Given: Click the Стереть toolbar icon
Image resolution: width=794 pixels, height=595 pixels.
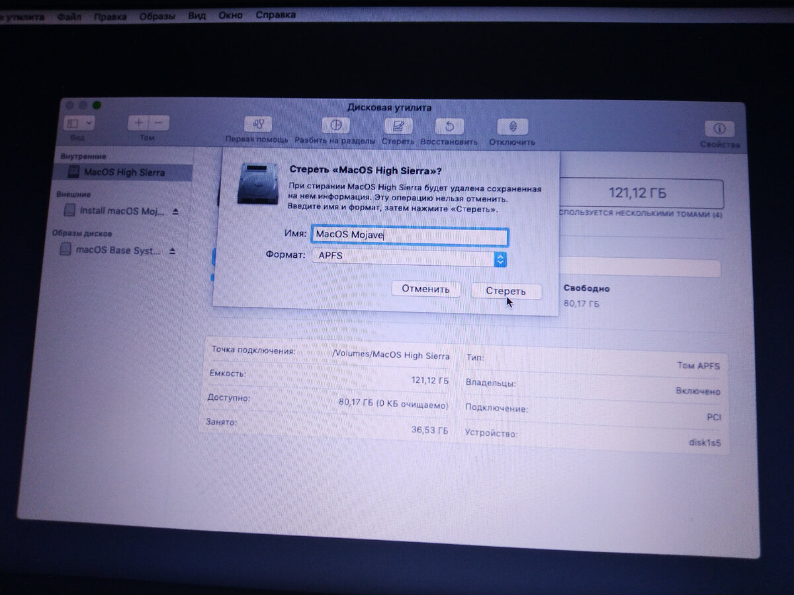Looking at the screenshot, I should pos(398,126).
